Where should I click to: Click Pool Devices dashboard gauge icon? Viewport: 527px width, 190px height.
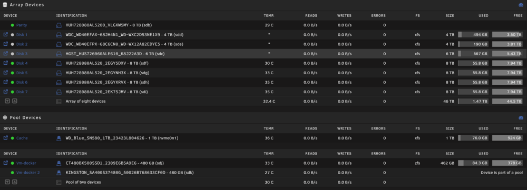pos(521,117)
